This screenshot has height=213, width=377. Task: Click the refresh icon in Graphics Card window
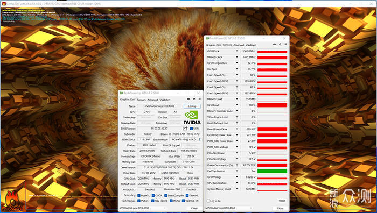194,99
